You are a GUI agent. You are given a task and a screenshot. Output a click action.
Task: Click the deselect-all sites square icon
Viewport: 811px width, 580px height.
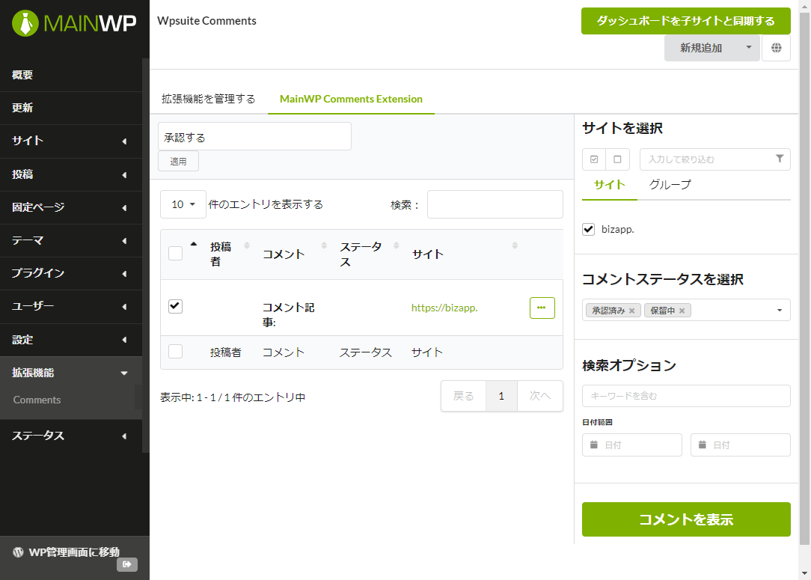(x=617, y=159)
